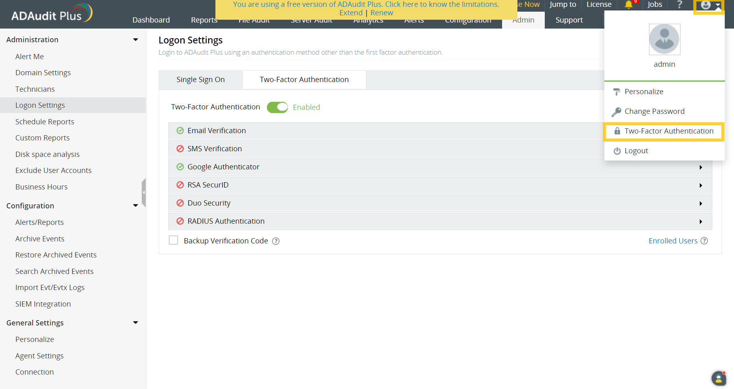Viewport: 734px width, 389px height.
Task: Click the Logout power icon
Action: 617,151
